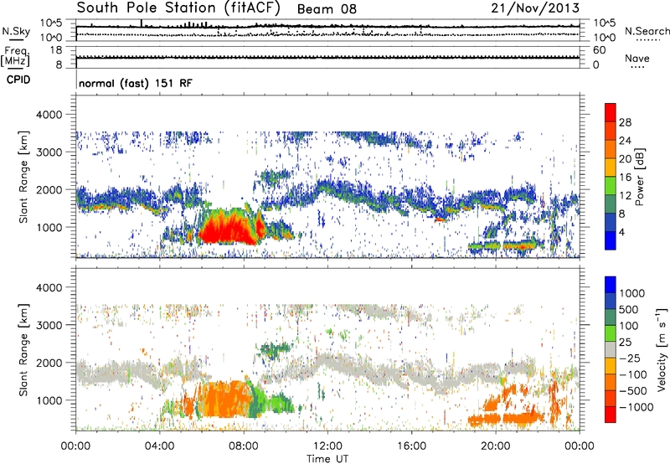The height and width of the screenshot is (464, 670).
Task: Select the dark green Power segment between 8 and 12
Action: point(611,204)
